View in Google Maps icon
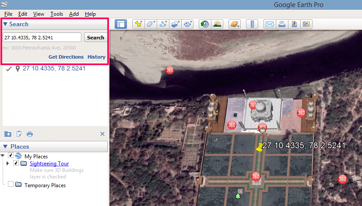Image resolution: width=362 pixels, height=206 pixels. [x=306, y=24]
